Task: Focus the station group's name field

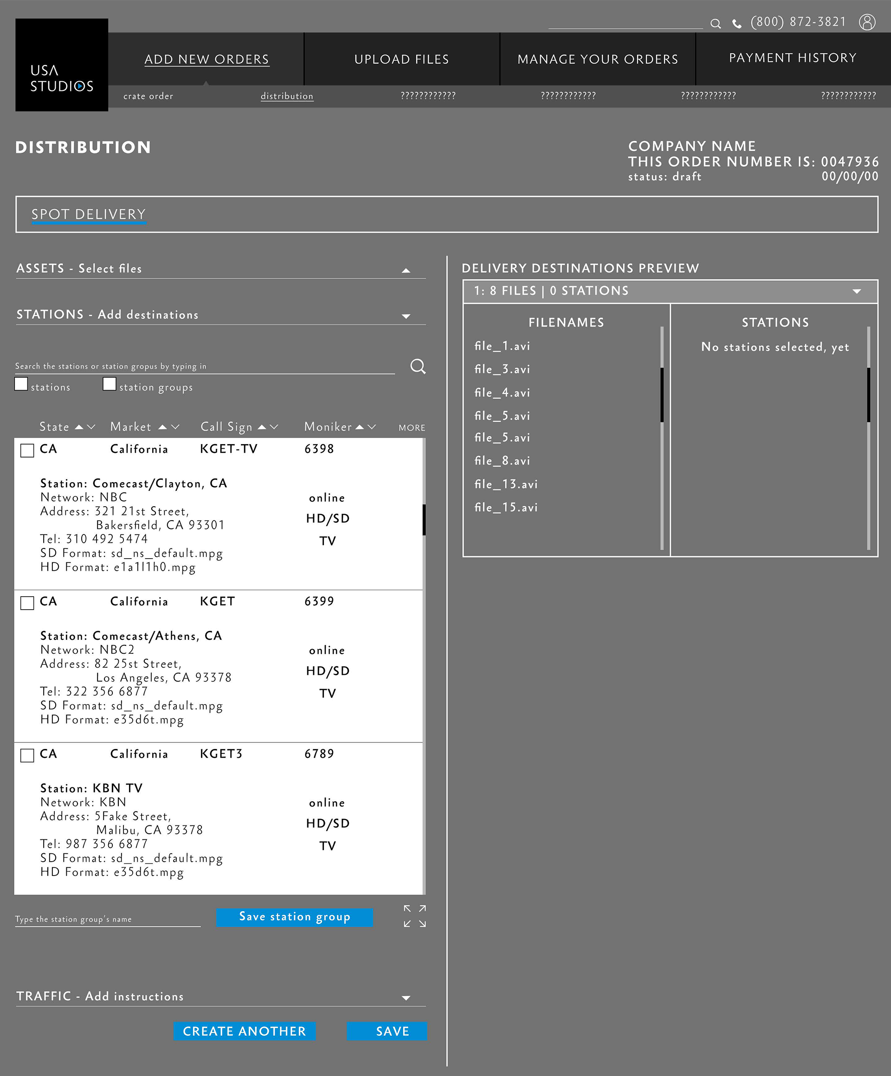Action: [108, 919]
